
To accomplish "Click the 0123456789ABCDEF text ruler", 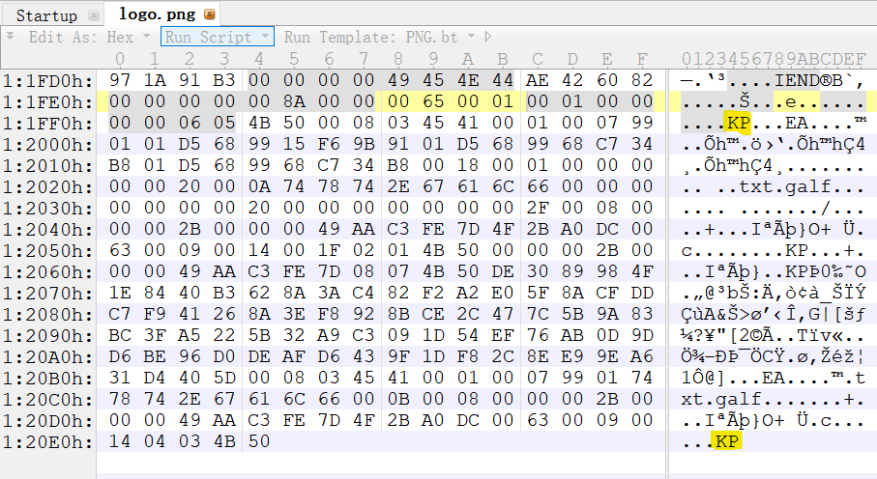I will 774,60.
